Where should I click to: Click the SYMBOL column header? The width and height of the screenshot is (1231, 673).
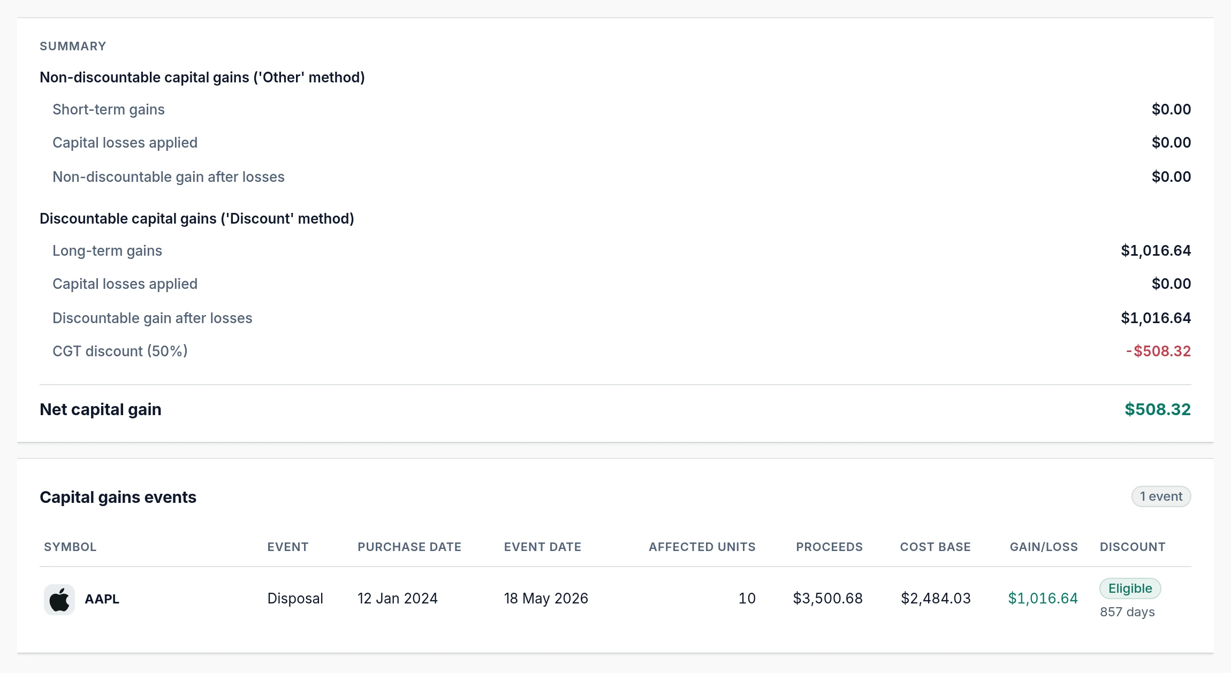point(70,547)
